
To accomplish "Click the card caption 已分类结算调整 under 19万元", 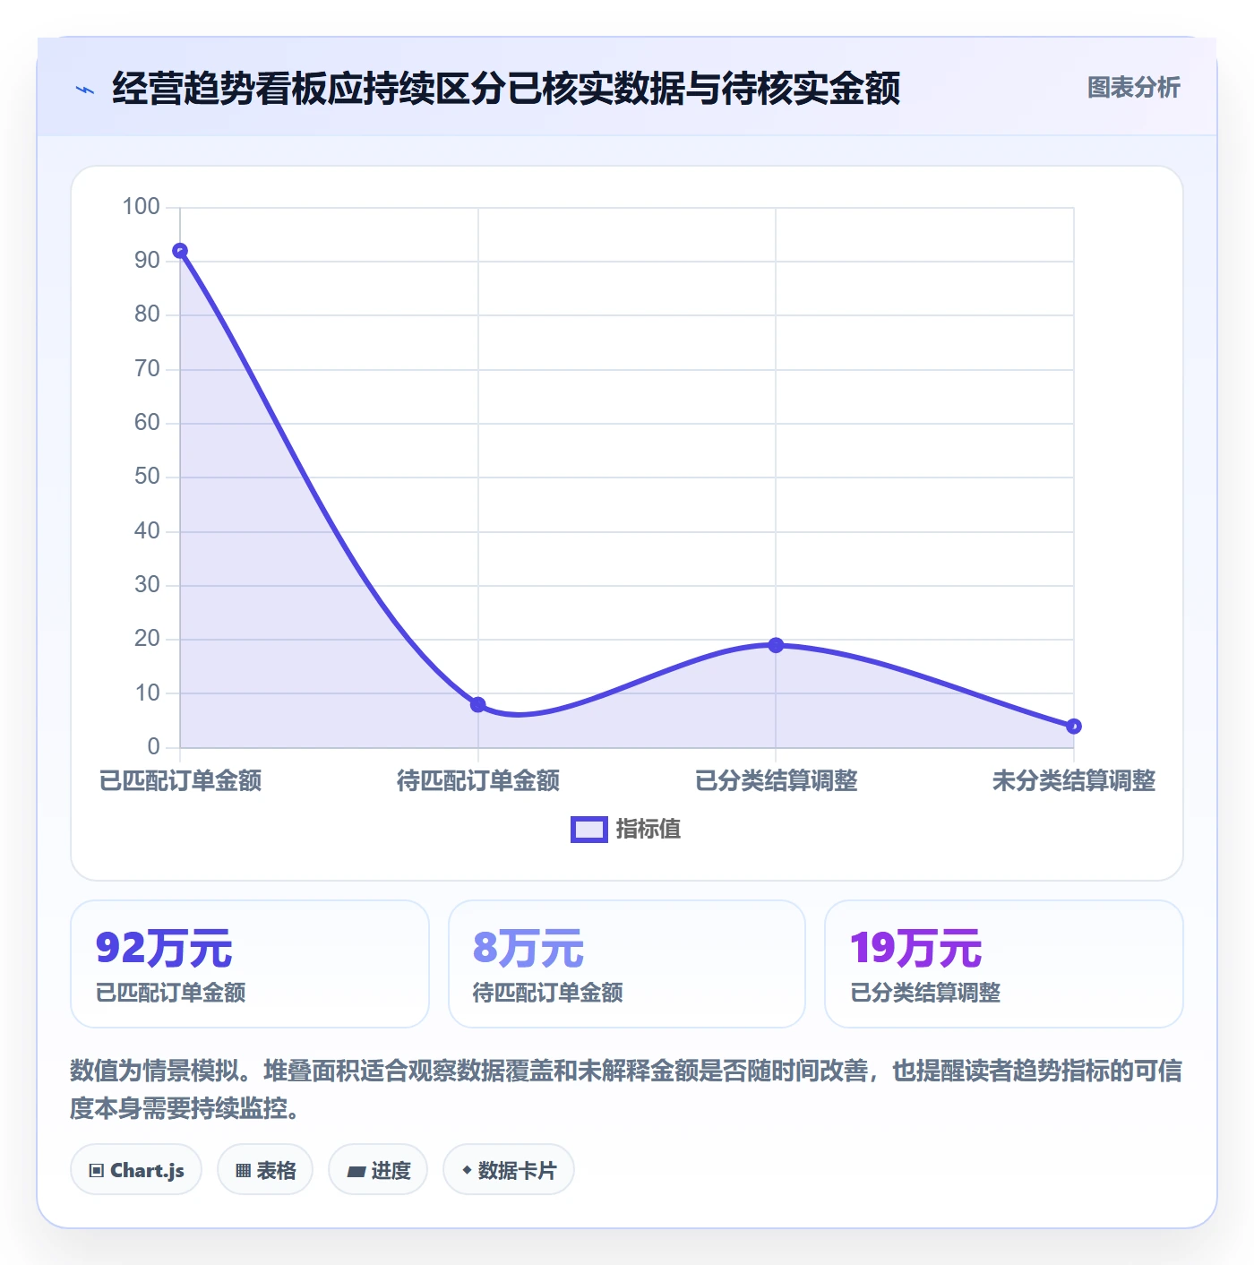I will point(925,993).
